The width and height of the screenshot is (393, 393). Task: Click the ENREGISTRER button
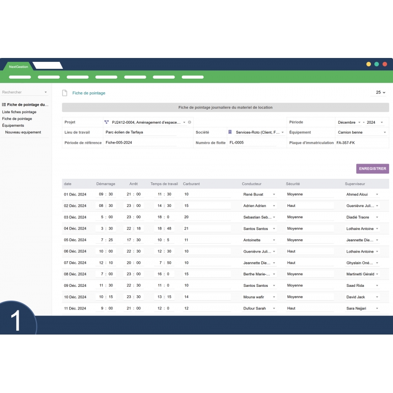[x=372, y=168]
